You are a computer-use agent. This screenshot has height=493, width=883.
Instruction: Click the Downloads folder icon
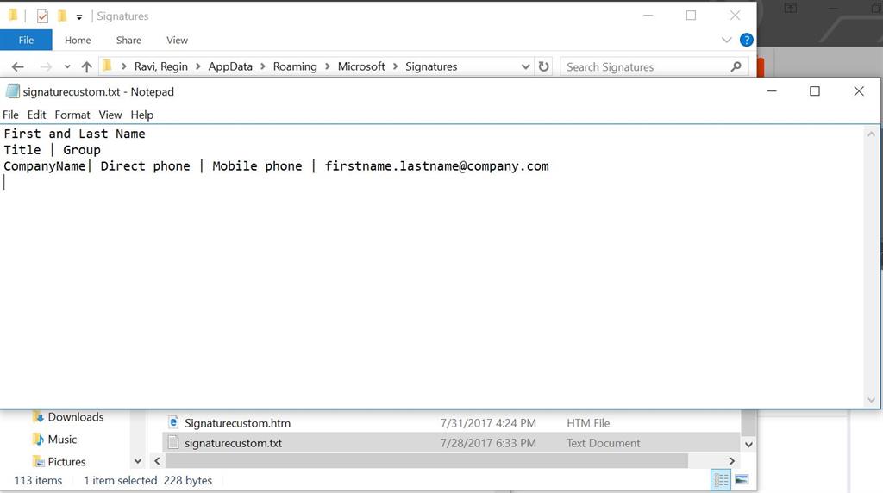coord(38,417)
